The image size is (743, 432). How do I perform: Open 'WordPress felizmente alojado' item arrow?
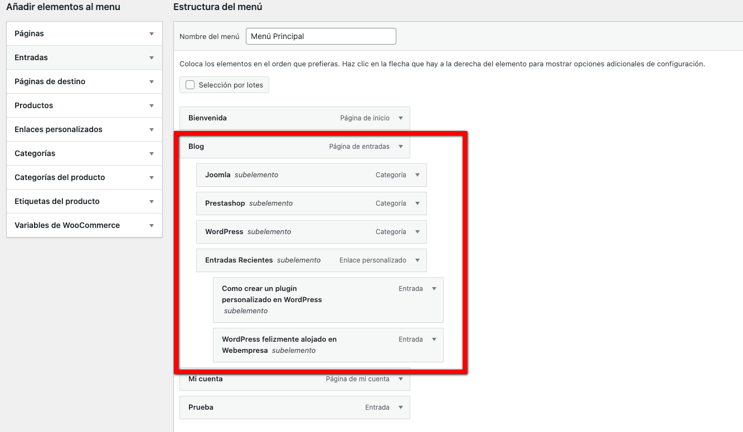434,339
